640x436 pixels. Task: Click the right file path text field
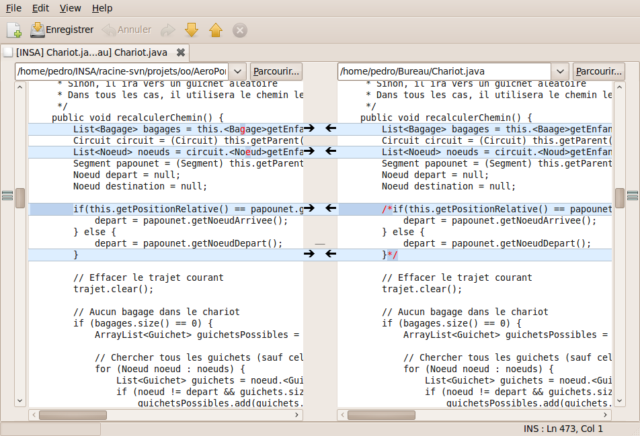[444, 71]
